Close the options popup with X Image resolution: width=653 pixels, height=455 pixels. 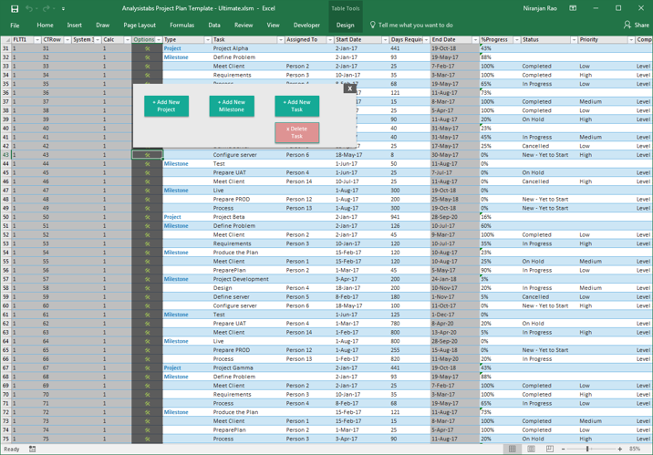[350, 88]
